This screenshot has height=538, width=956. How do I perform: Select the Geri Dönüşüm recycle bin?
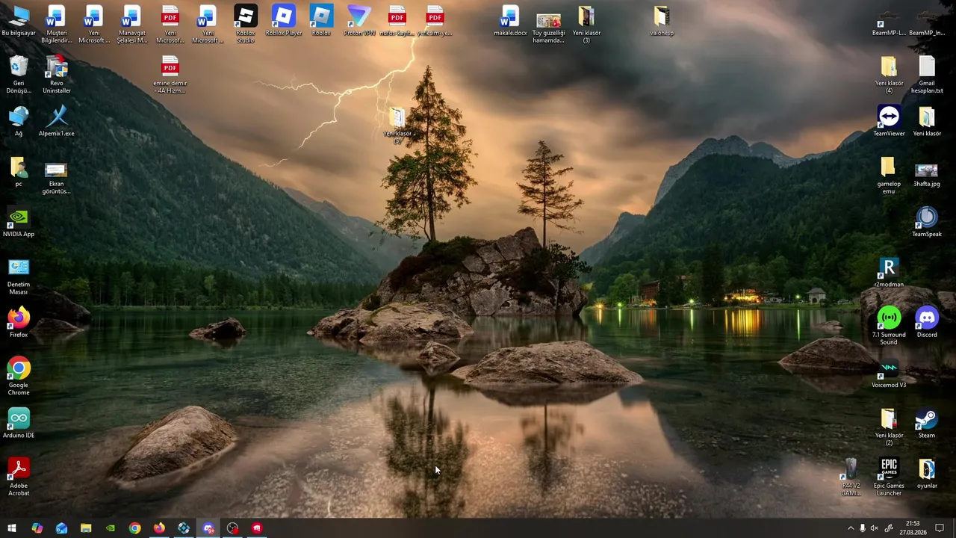[19, 75]
